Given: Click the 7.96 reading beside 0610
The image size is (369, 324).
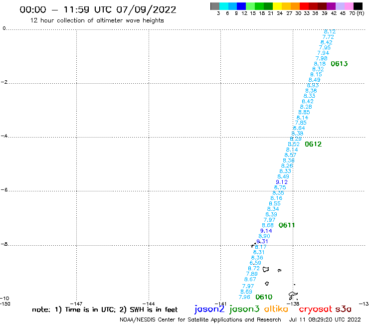Looking at the screenshot, I should [x=244, y=297].
